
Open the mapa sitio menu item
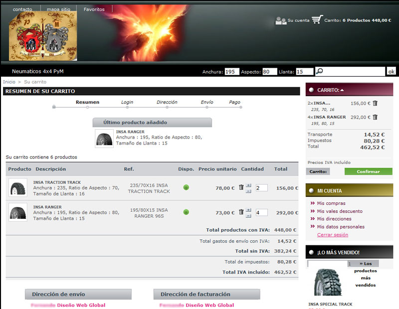click(59, 9)
